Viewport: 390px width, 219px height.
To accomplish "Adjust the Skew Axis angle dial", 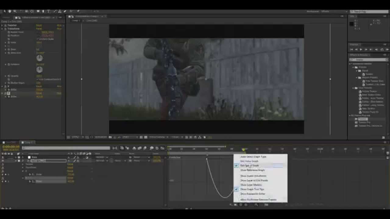I will pyautogui.click(x=39, y=58).
